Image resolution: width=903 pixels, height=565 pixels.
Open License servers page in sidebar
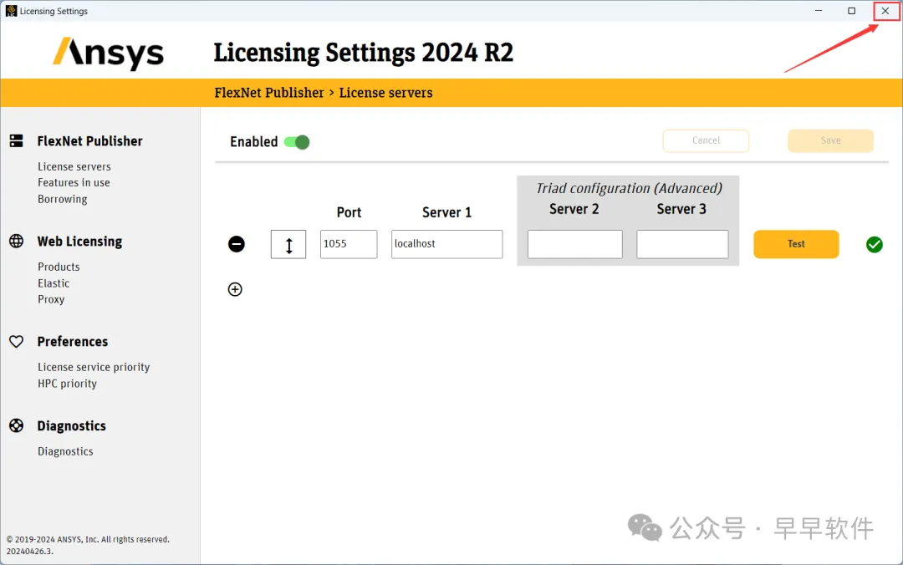[x=74, y=166]
